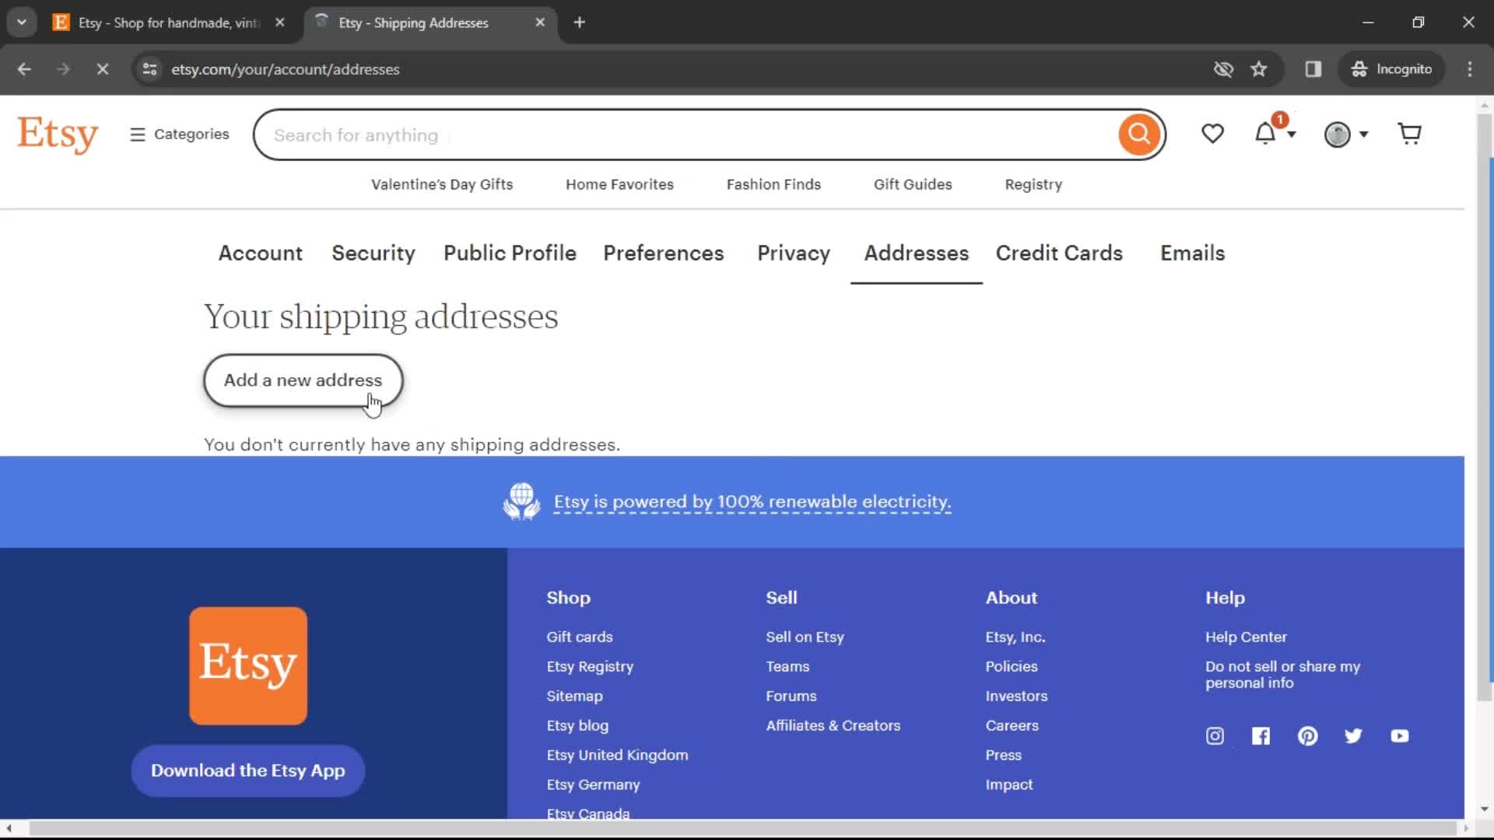Screen dimensions: 1494x840
Task: Click Help Center footer link
Action: click(x=1247, y=636)
